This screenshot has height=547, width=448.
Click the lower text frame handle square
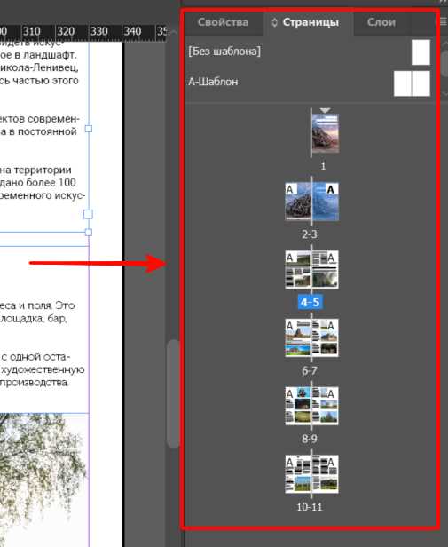pyautogui.click(x=89, y=233)
